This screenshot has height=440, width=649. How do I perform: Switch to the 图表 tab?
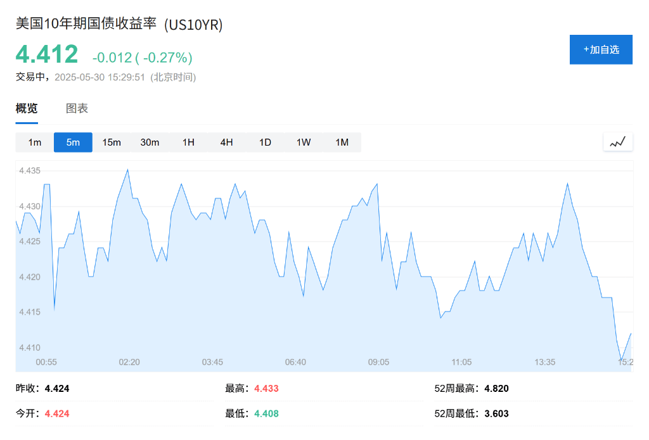[77, 108]
